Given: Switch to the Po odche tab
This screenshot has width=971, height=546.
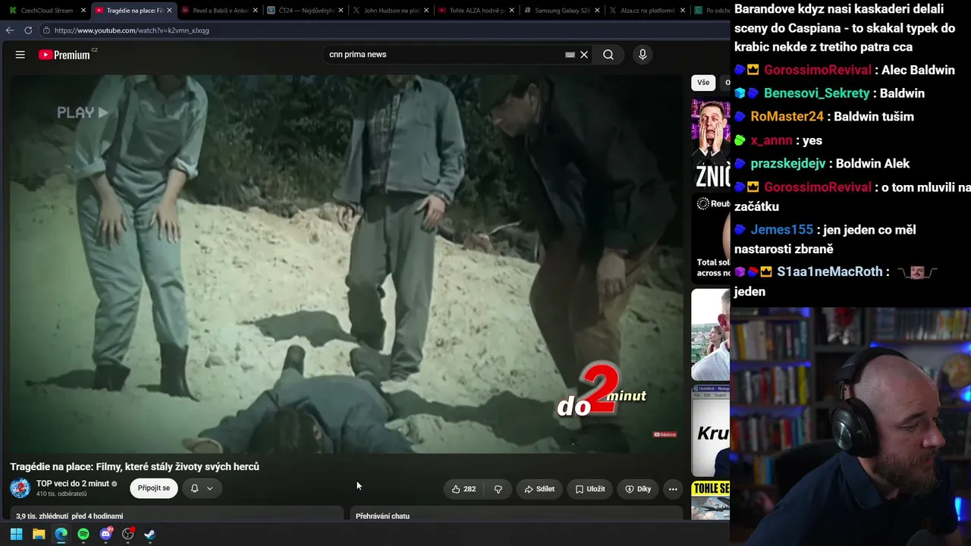Looking at the screenshot, I should (x=712, y=11).
